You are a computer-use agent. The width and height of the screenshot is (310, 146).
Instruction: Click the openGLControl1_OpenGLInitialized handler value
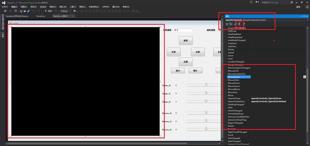pyautogui.click(x=269, y=101)
